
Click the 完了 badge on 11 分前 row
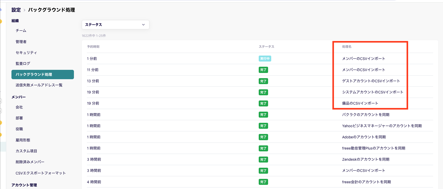click(x=263, y=70)
